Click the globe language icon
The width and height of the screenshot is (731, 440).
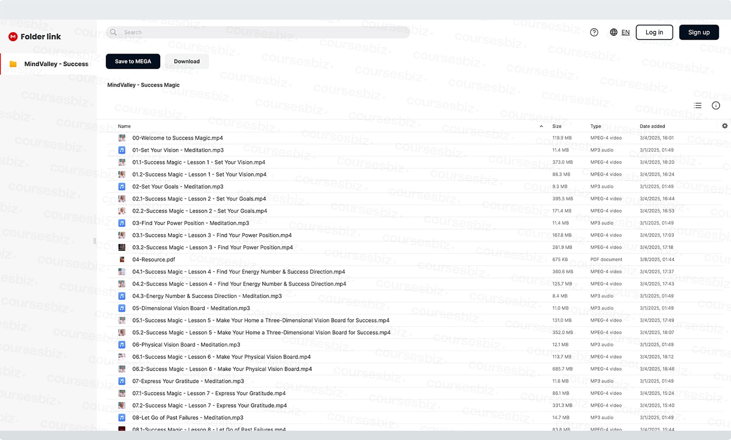614,32
